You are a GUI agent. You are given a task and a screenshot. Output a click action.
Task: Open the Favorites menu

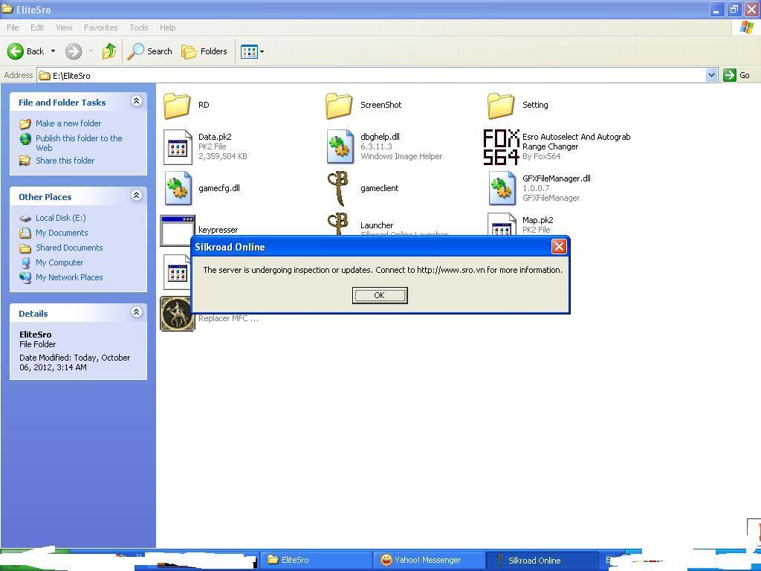[100, 28]
